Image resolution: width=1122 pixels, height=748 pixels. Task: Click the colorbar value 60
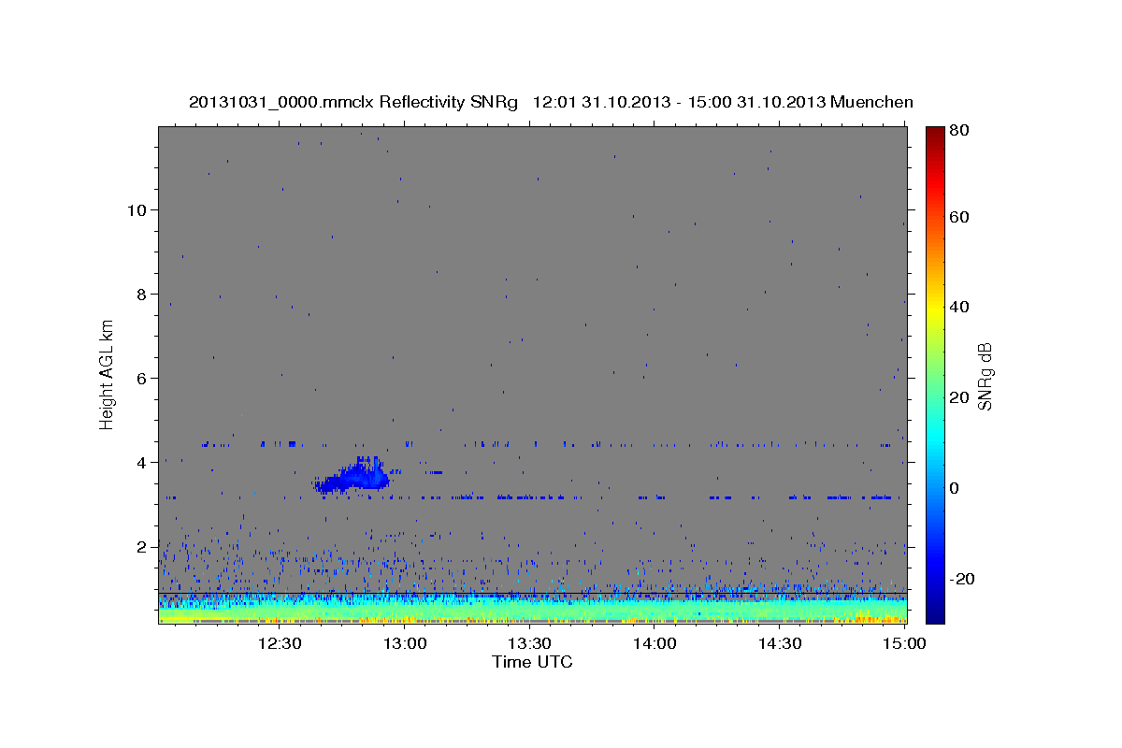point(958,217)
